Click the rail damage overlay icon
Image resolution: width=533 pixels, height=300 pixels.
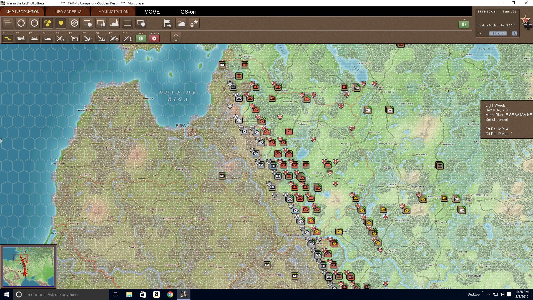tap(74, 23)
